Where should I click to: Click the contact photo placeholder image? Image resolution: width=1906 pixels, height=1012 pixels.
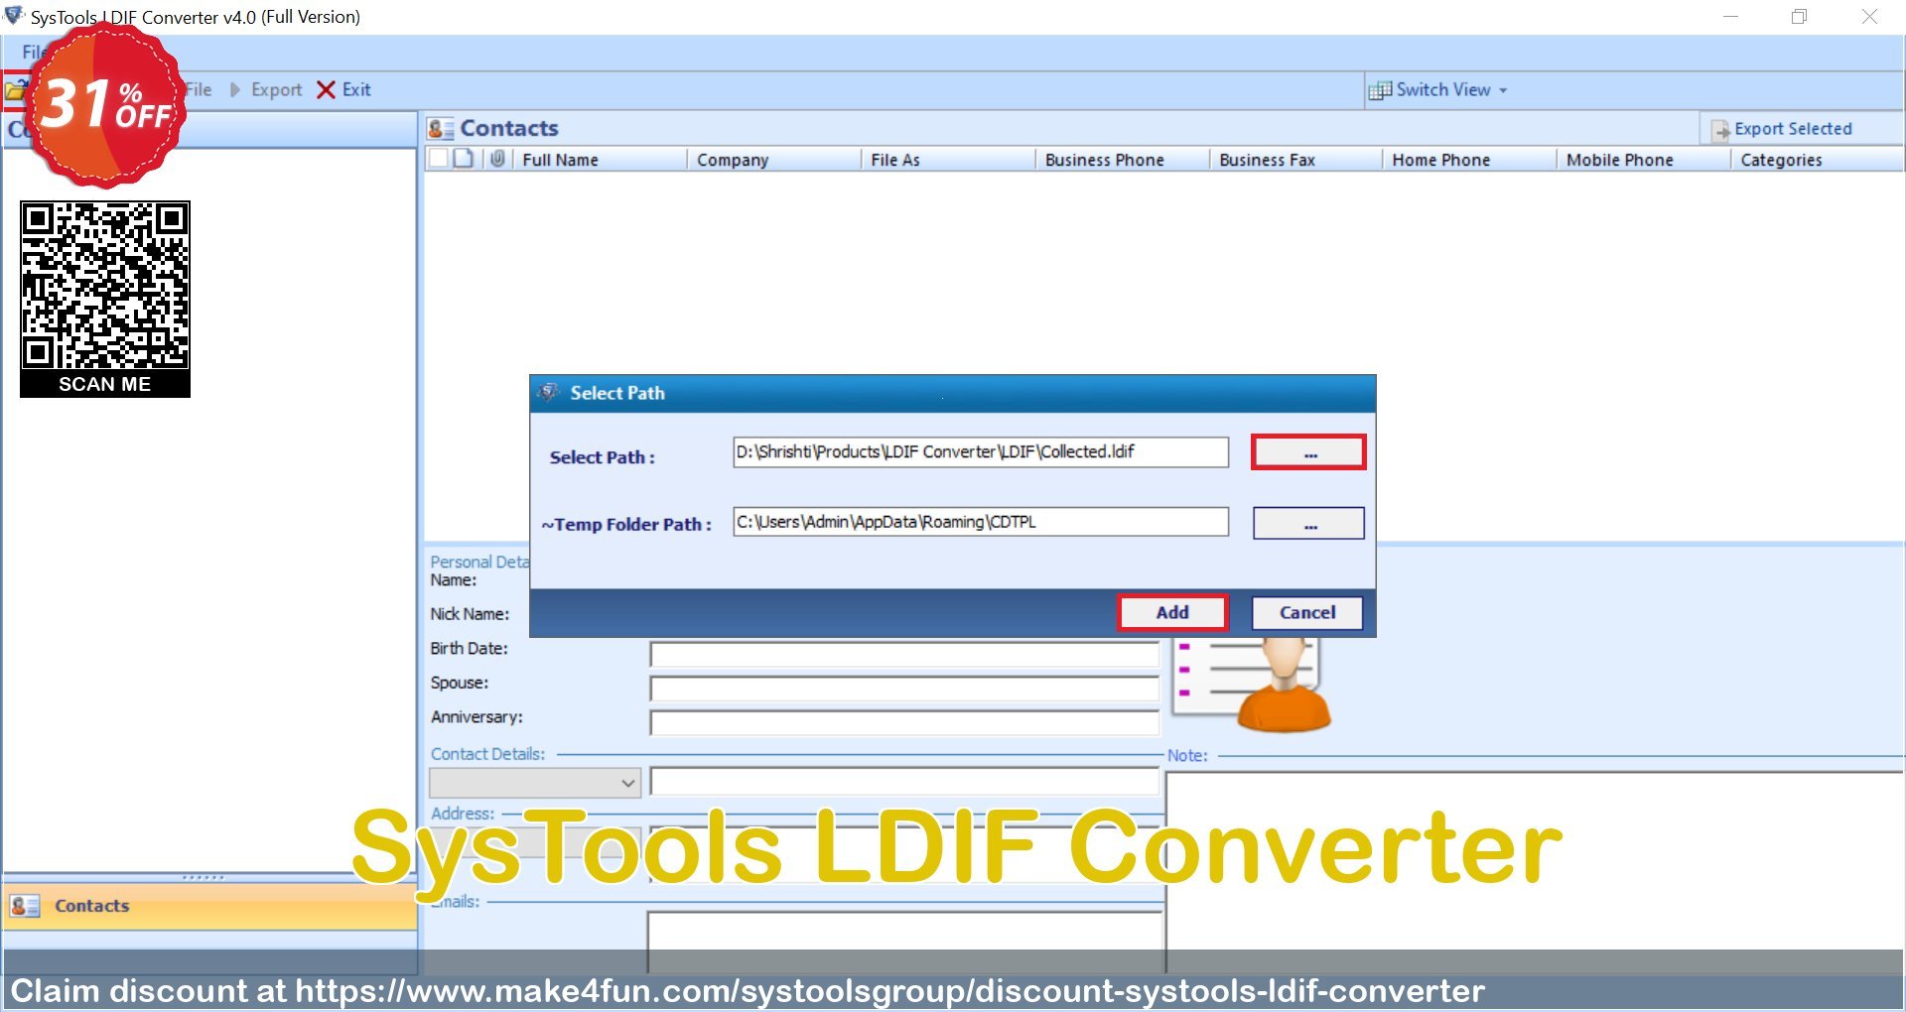coord(1253,686)
